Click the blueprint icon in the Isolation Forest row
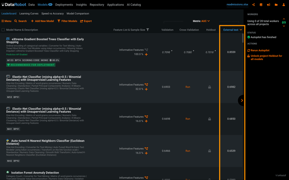The width and height of the screenshot is (289, 180). pyautogui.click(x=146, y=178)
